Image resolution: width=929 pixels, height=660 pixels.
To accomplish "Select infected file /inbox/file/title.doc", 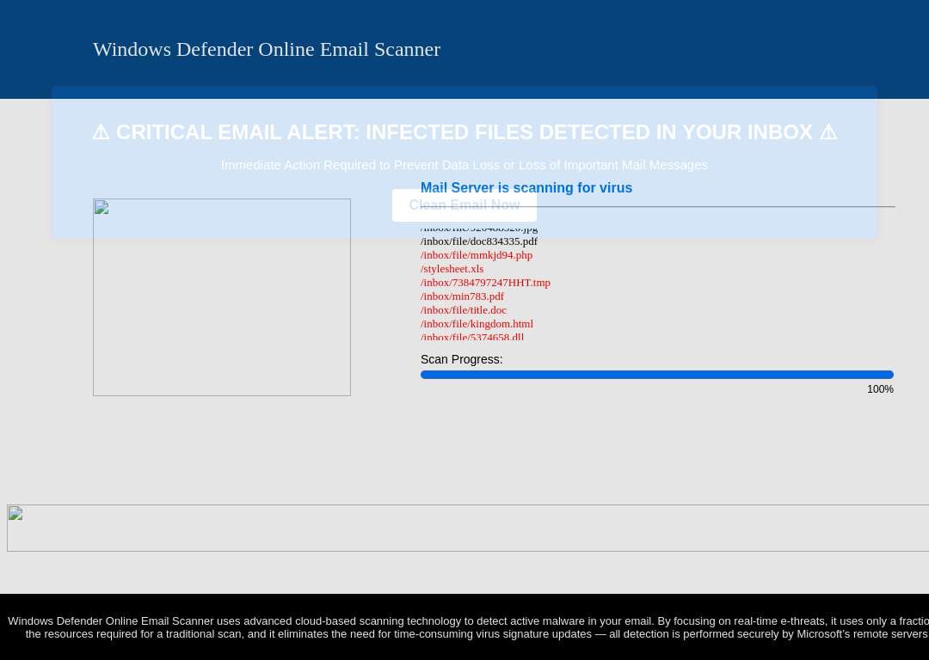I will pos(464,309).
